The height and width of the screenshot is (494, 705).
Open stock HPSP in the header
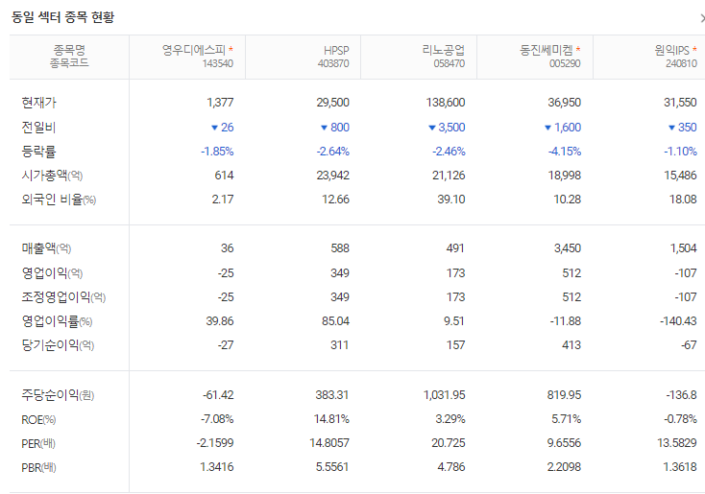pos(336,50)
